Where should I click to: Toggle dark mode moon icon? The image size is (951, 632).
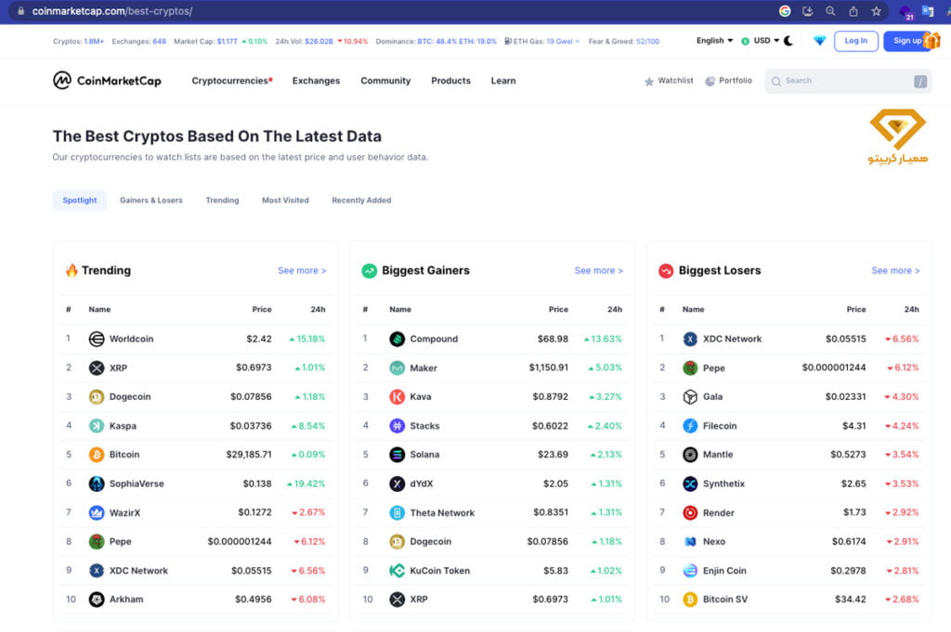point(788,41)
